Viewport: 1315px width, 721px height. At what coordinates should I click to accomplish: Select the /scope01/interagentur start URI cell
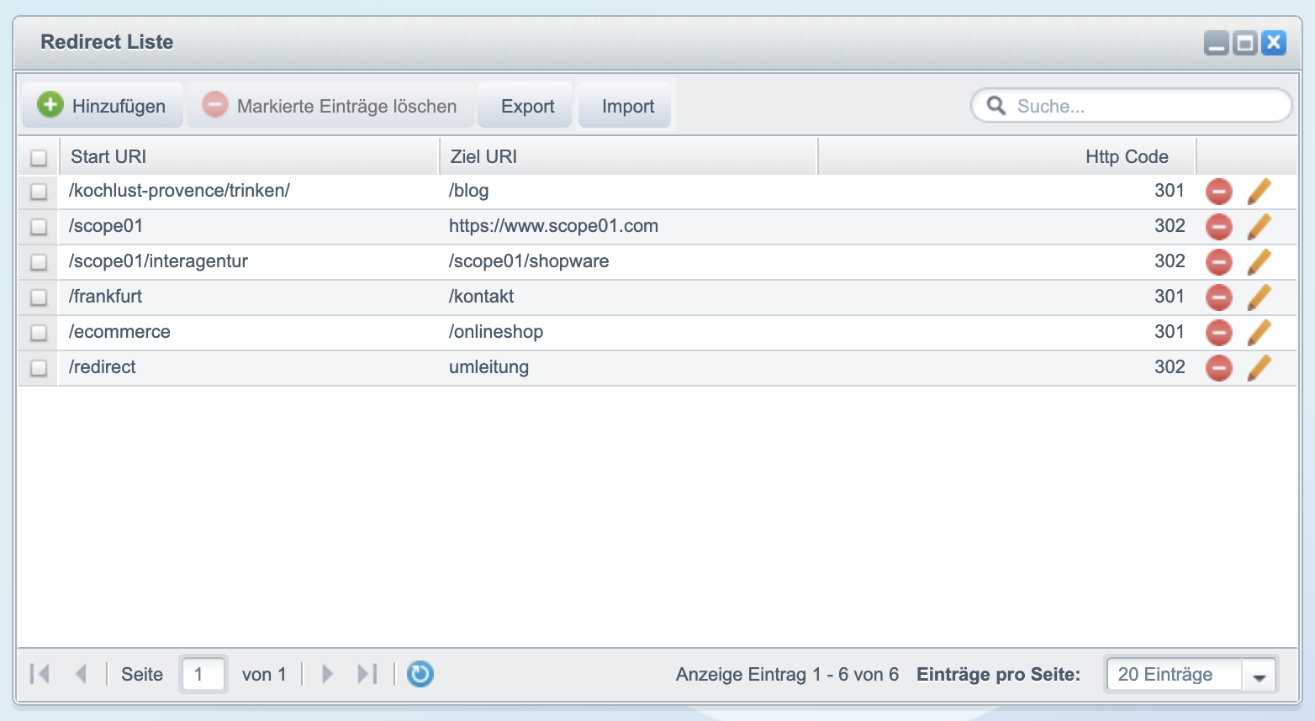[x=250, y=262]
